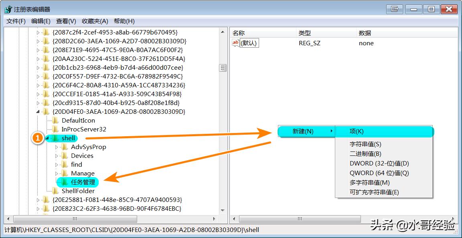Image resolution: width=462 pixels, height=238 pixels.
Task: Click the shell folder icon
Action: click(55, 138)
